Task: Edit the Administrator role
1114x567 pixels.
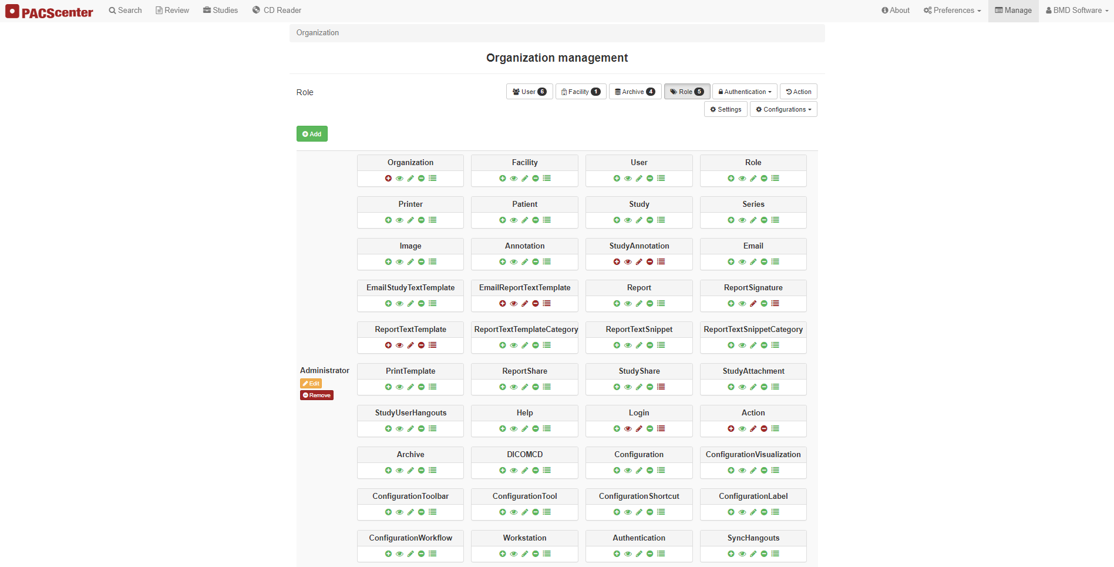Action: [x=311, y=384]
